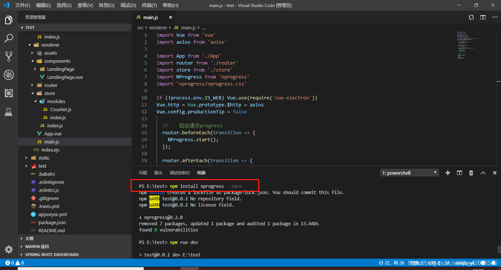The height and width of the screenshot is (270, 501).
Task: Open the Extensions view
Action: (x=9, y=93)
